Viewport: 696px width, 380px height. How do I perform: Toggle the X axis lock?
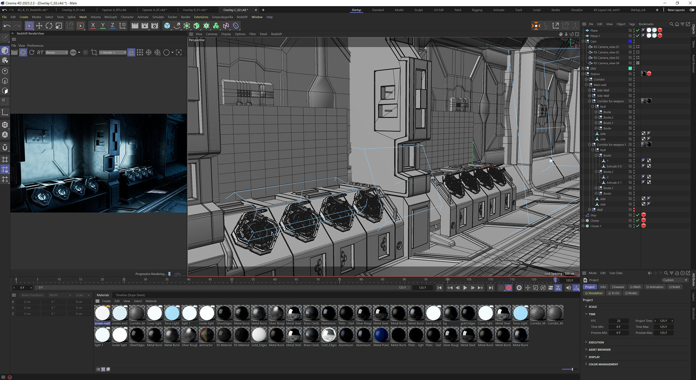click(93, 26)
